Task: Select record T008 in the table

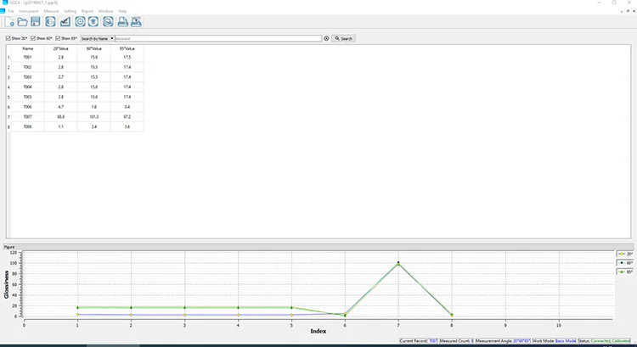Action: [x=28, y=126]
